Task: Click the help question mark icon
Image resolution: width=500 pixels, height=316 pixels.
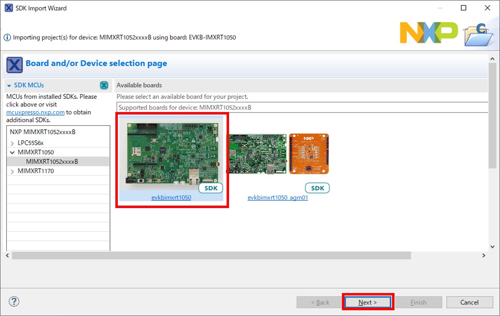Action: [14, 302]
